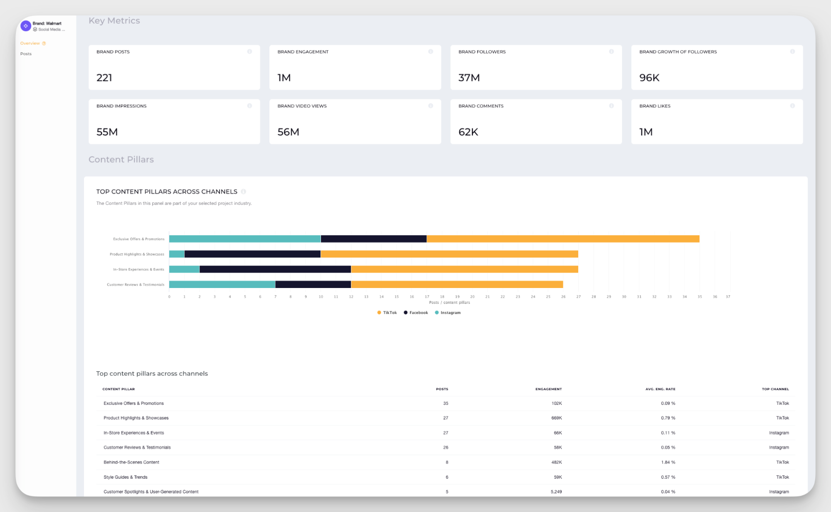Switch to the Posts section
Screen dimensions: 831x512
[x=26, y=54]
